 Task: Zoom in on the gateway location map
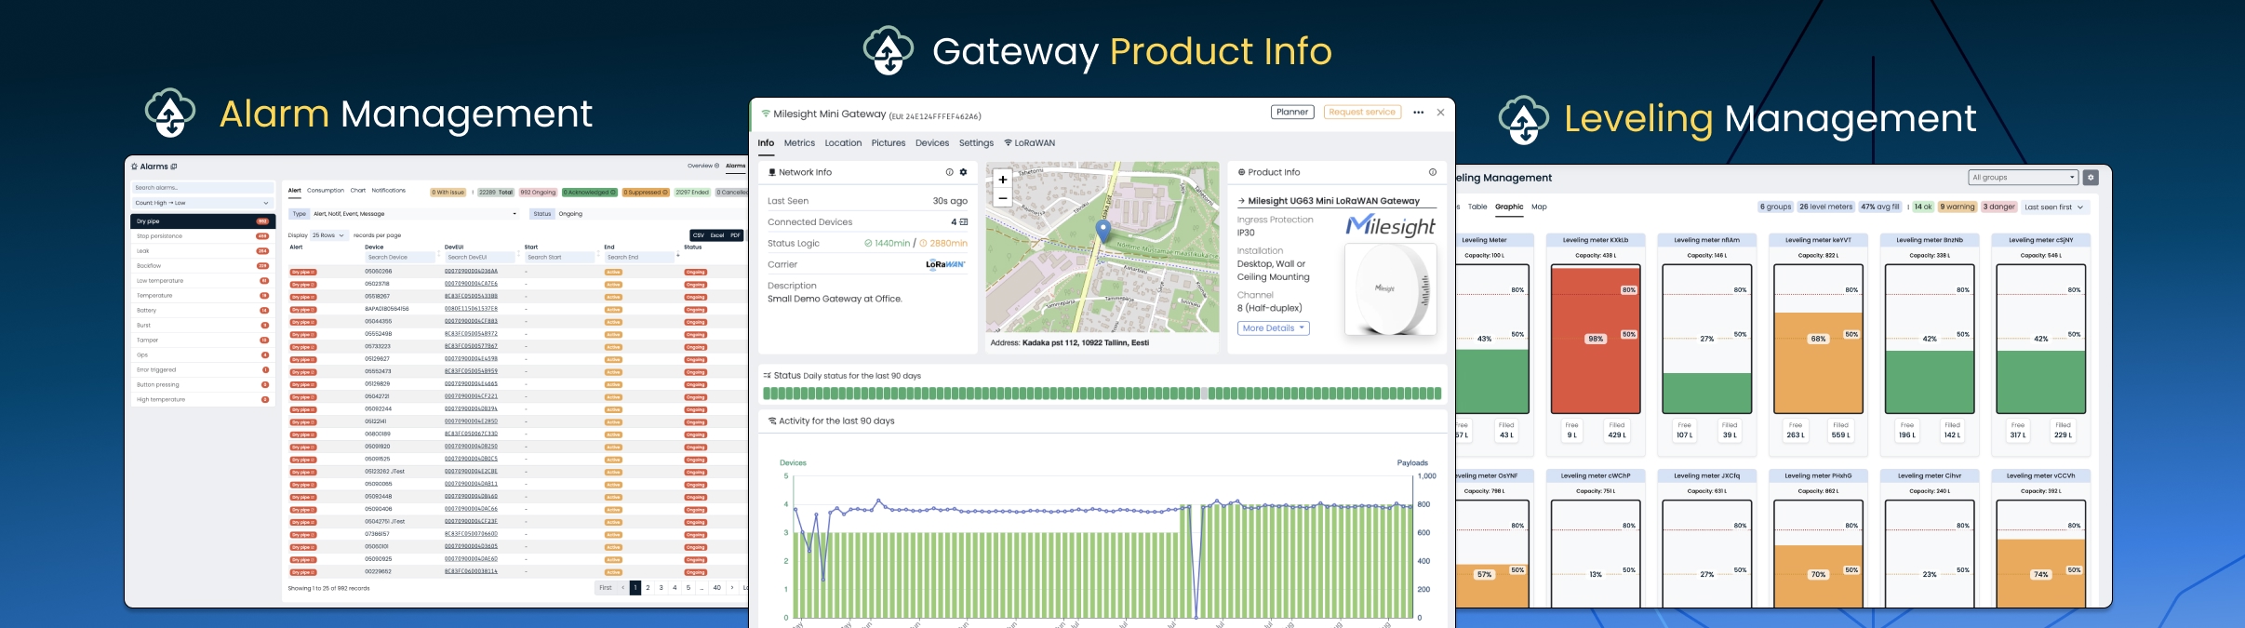(1002, 180)
